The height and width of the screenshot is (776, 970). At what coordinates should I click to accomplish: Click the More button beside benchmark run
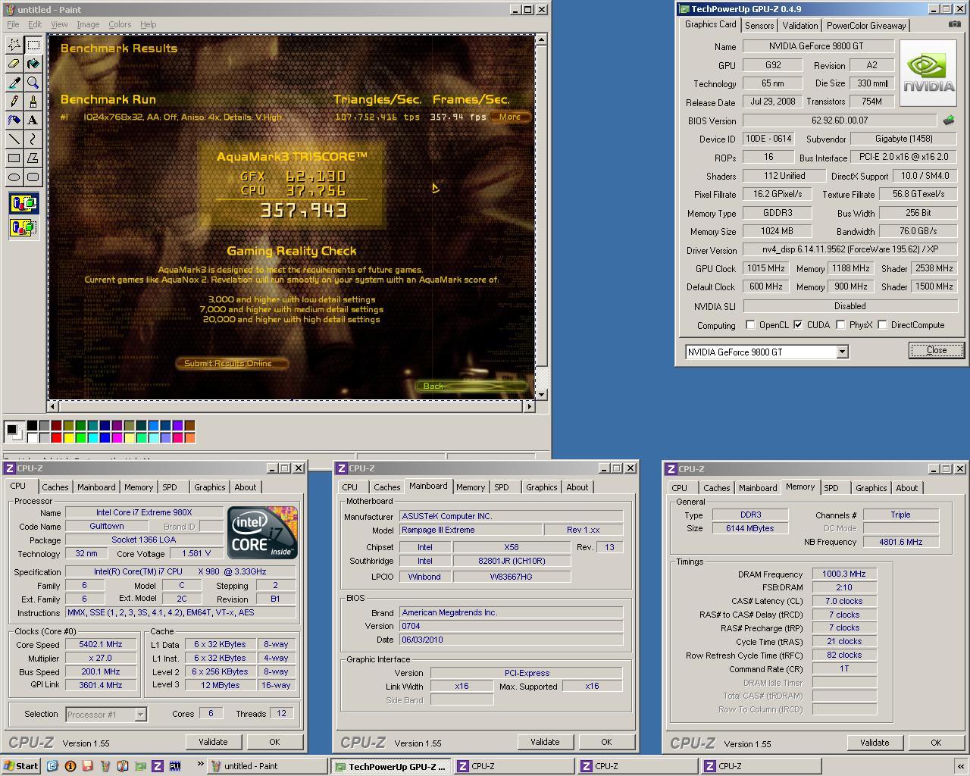pos(509,117)
